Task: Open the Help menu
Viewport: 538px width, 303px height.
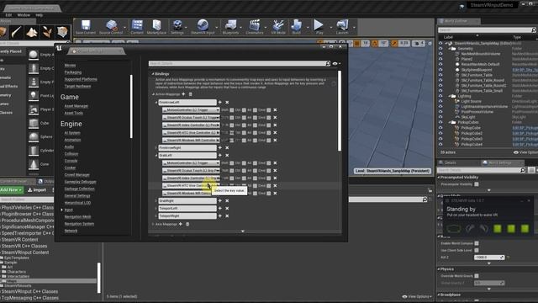Action: click(40, 15)
